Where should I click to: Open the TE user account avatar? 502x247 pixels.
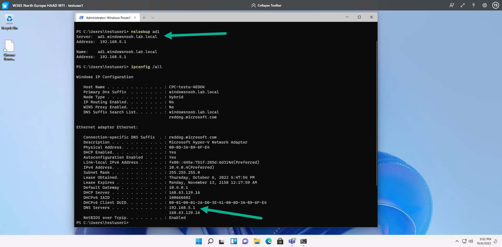495,5
